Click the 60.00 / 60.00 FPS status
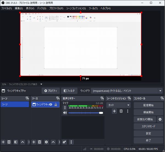Viewport: 165px width, 152px height. (148, 149)
